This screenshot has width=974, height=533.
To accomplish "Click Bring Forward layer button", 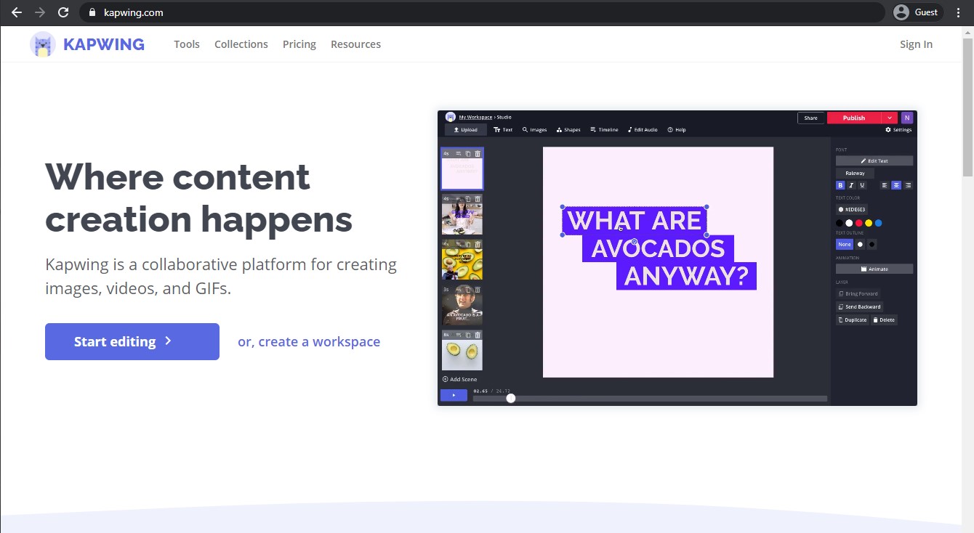I will click(x=858, y=294).
